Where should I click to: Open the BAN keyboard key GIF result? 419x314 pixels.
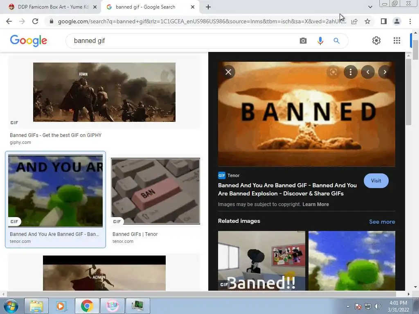[x=155, y=191]
